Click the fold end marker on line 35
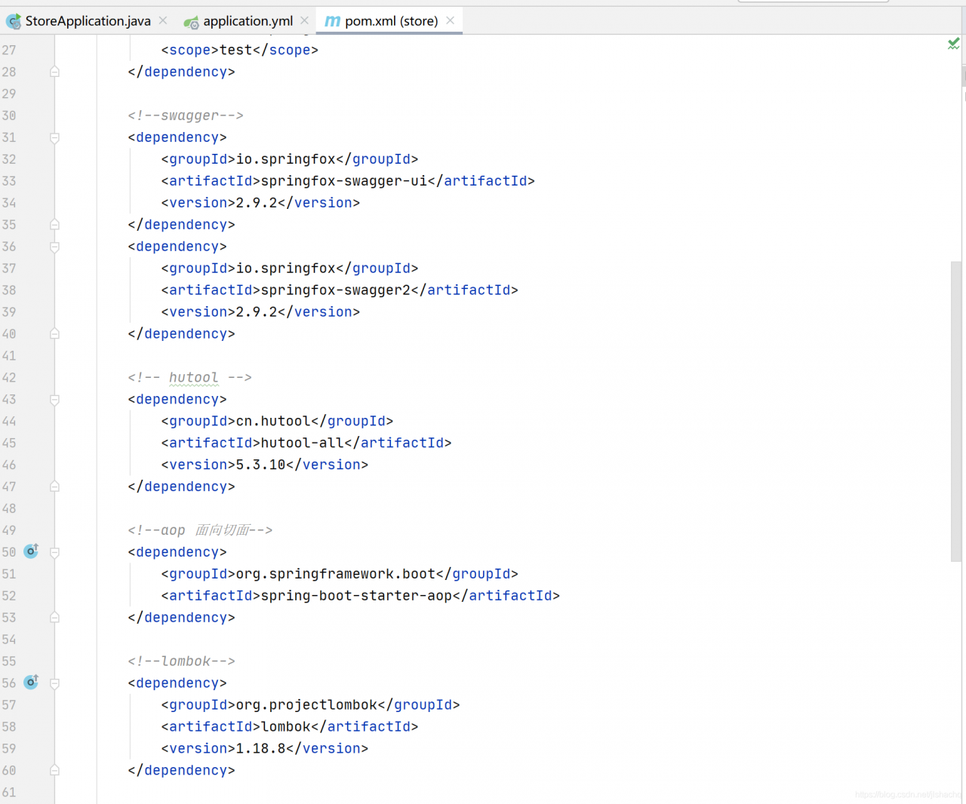The width and height of the screenshot is (966, 804). pos(54,225)
